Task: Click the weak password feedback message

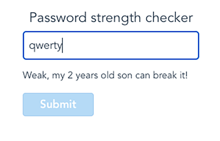Action: point(105,75)
